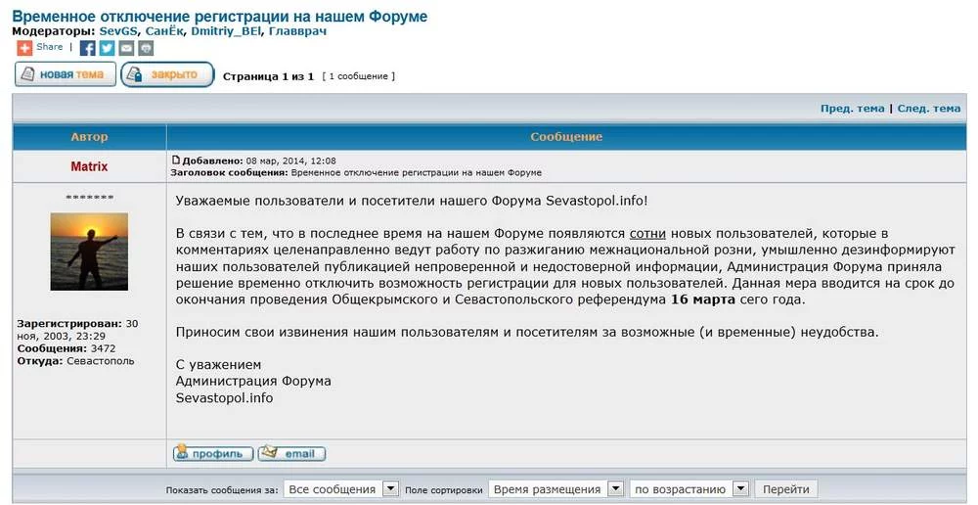Click the post date 08 мар, 2014, 12:08
The height and width of the screenshot is (505, 978).
[x=291, y=161]
